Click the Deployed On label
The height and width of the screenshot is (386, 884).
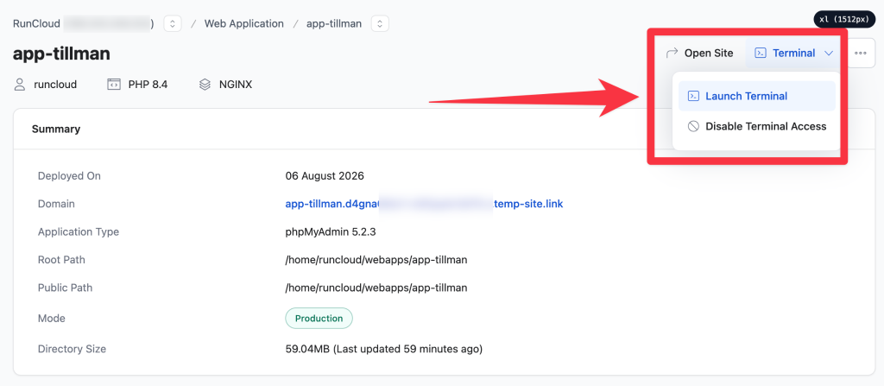click(x=69, y=175)
